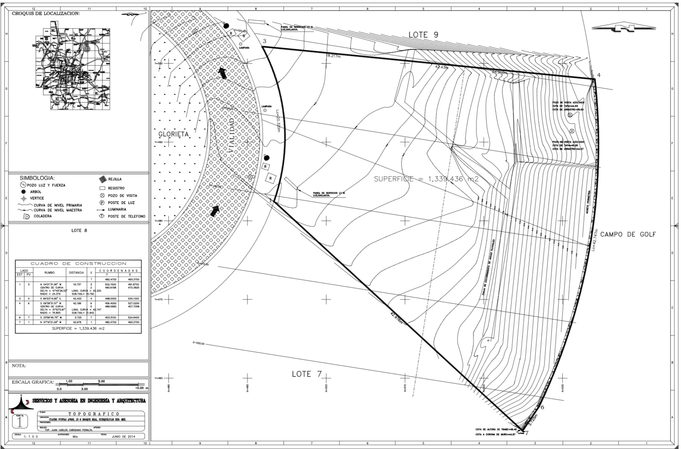Select the Poste de Telefono legend symbol

(102, 216)
